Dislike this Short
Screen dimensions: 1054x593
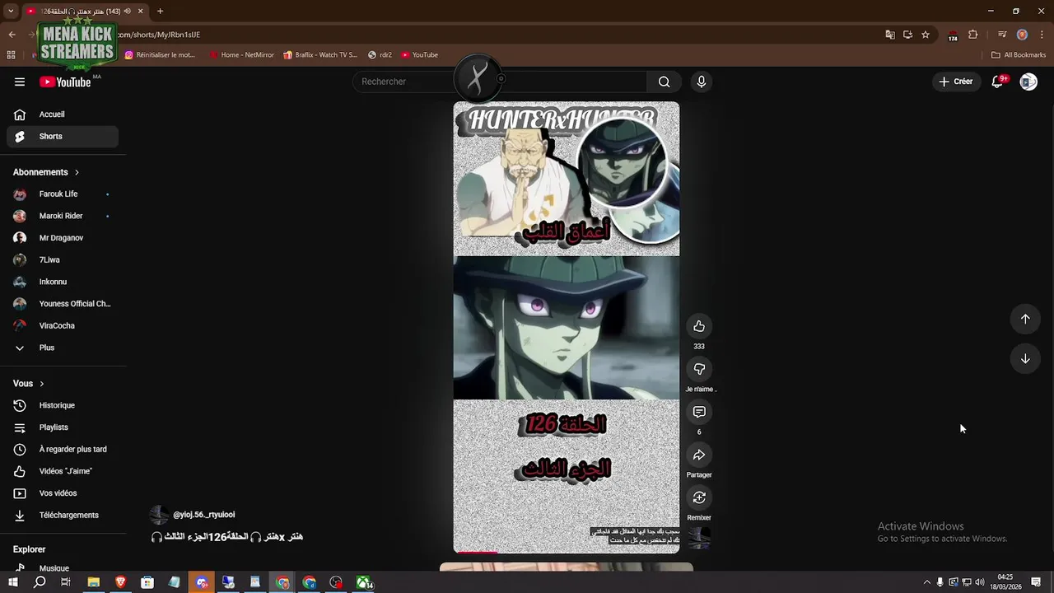[699, 369]
